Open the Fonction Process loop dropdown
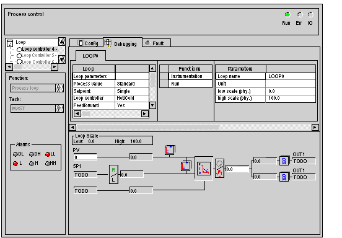The height and width of the screenshot is (238, 342). tap(59, 88)
